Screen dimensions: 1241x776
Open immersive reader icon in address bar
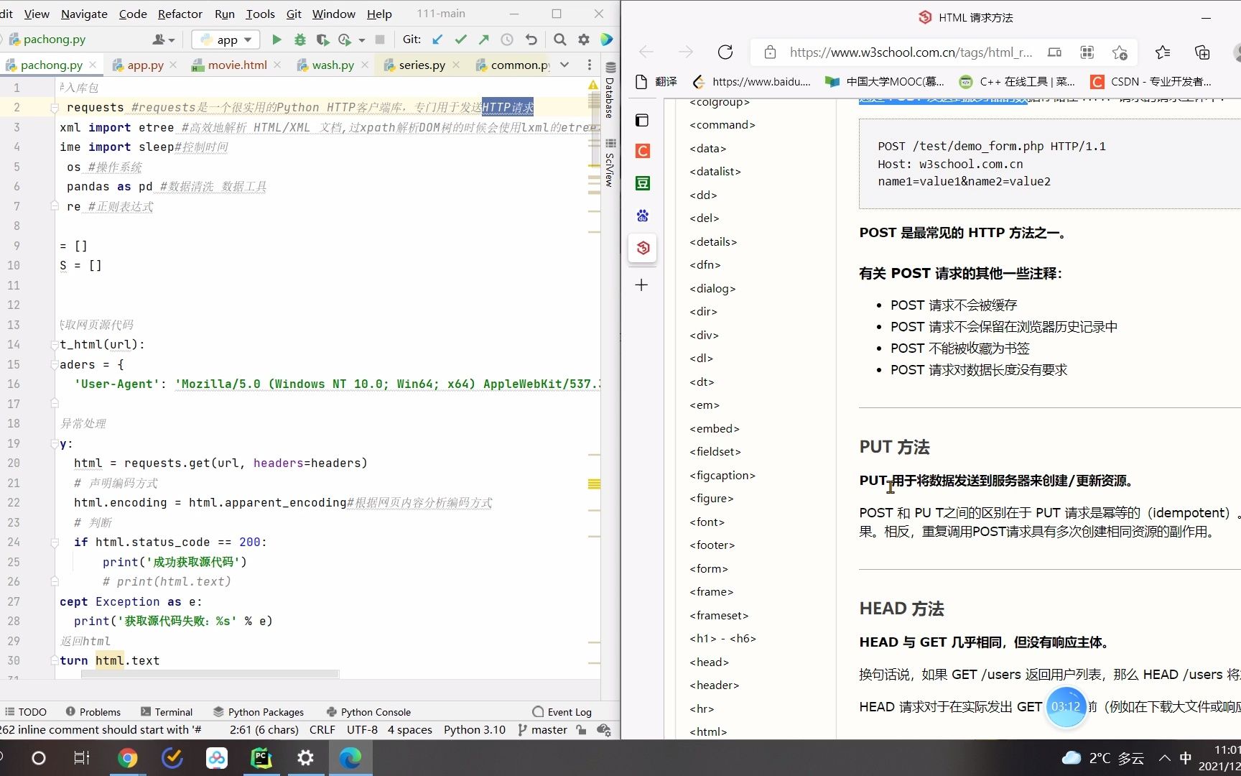tap(1054, 52)
